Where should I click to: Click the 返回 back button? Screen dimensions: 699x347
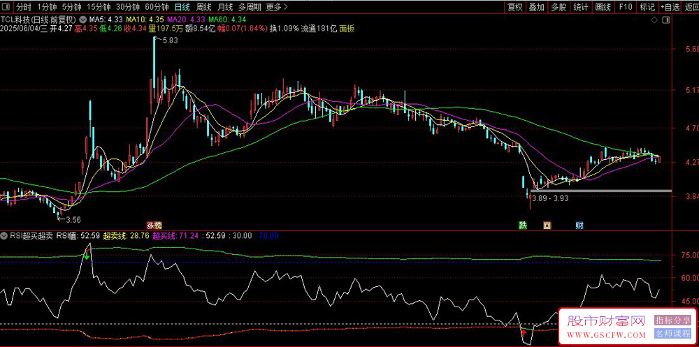(x=691, y=7)
